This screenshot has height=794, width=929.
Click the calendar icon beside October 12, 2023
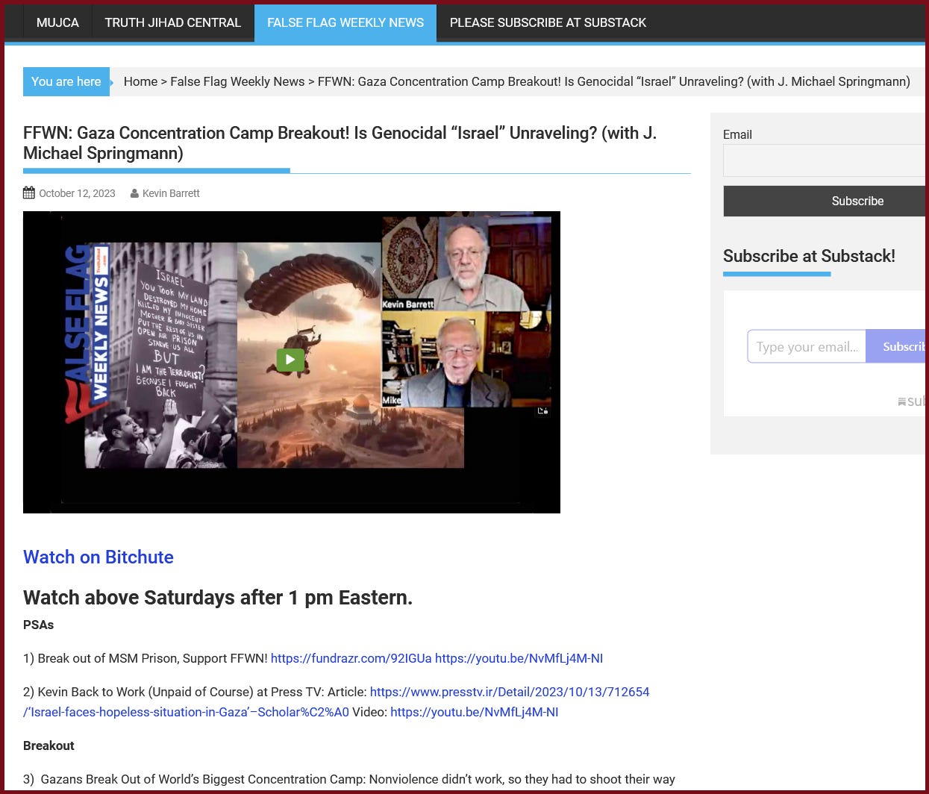[29, 193]
